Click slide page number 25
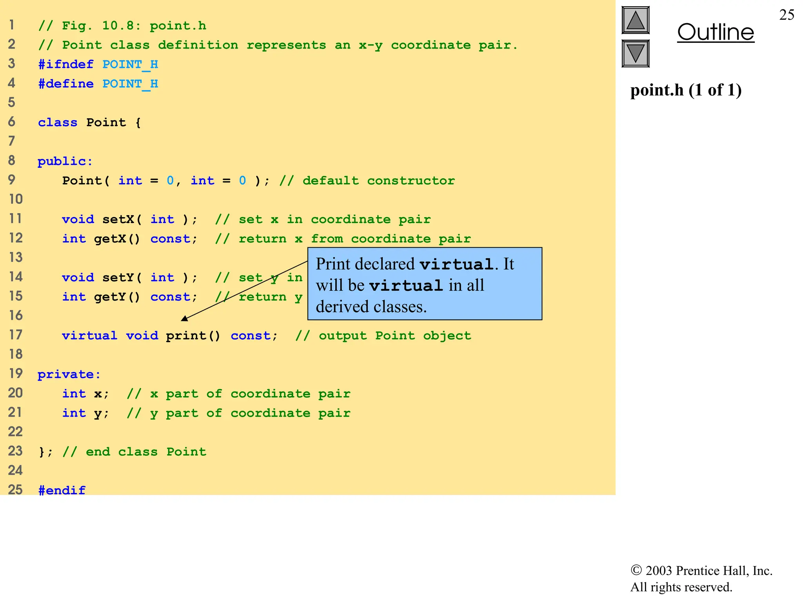803x602 pixels. tap(787, 15)
